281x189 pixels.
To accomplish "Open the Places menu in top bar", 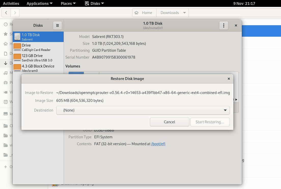I will [68, 3].
